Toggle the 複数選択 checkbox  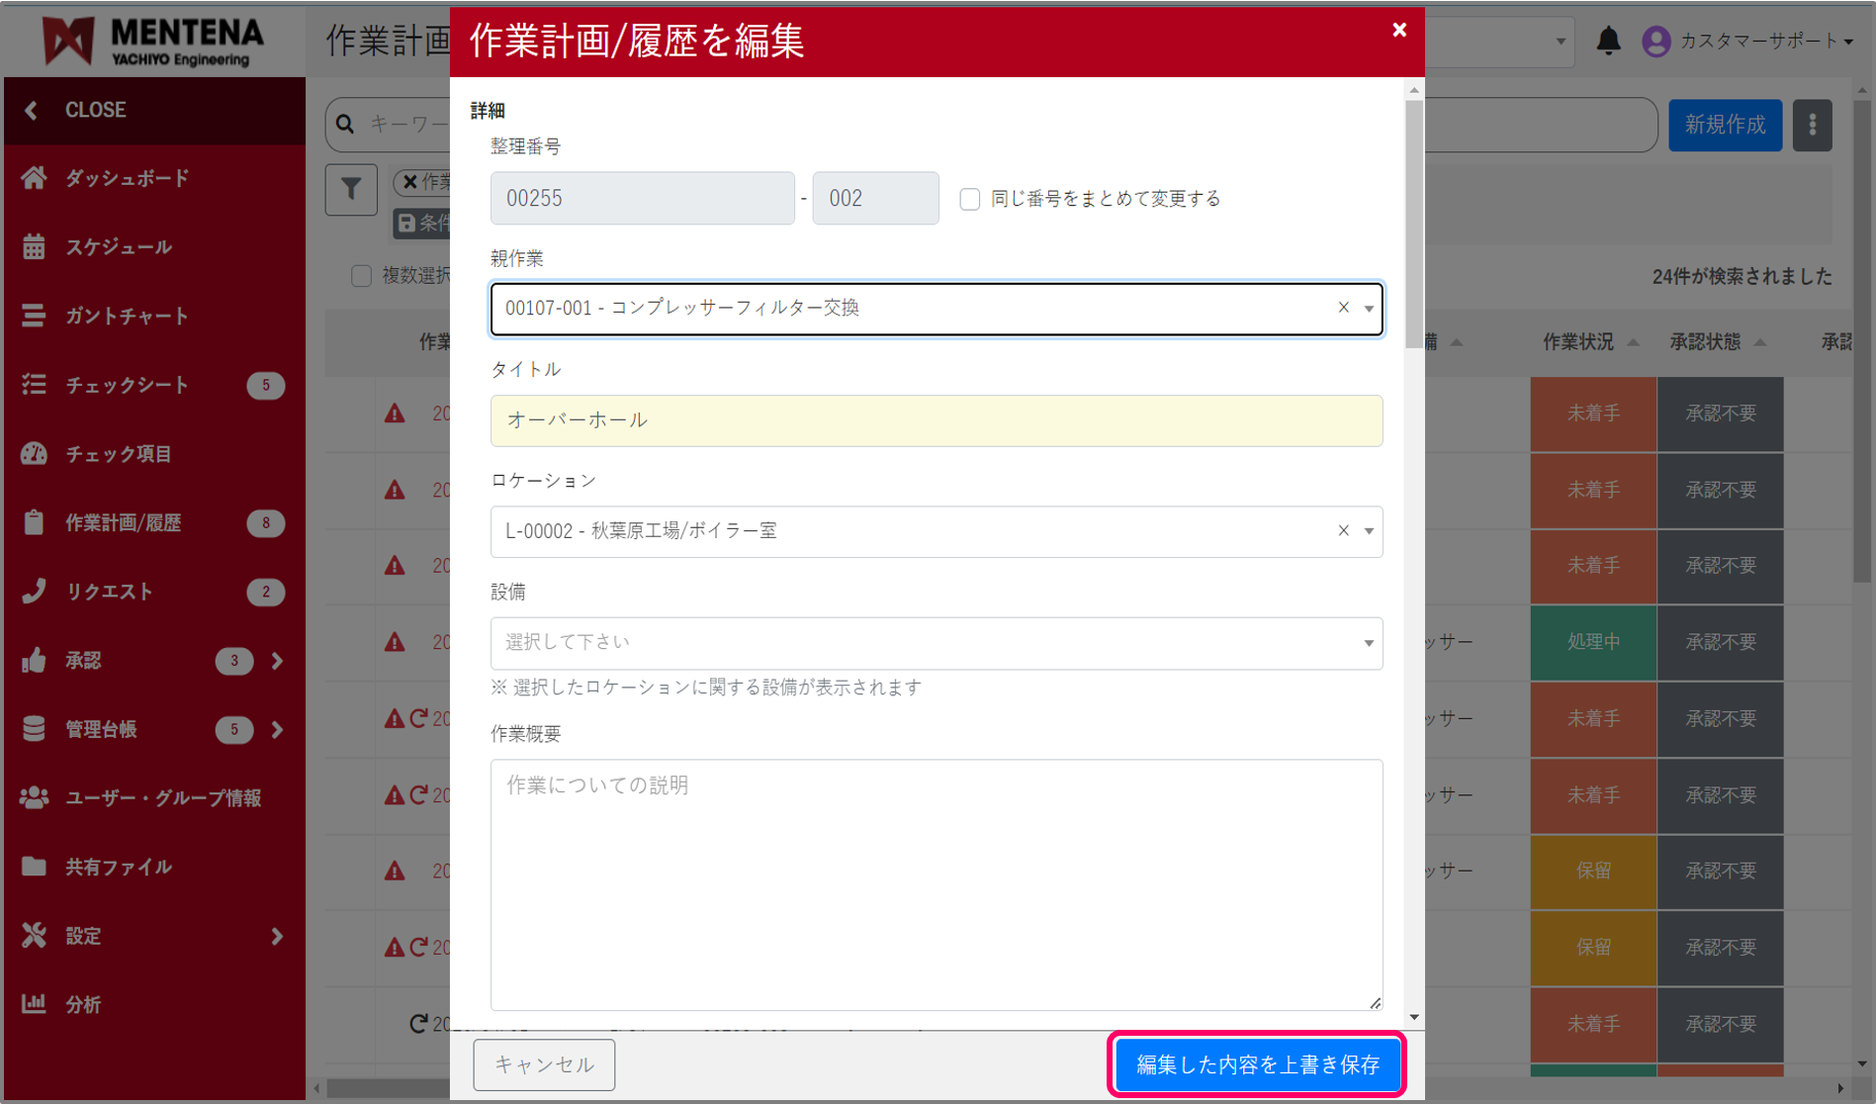[x=362, y=276]
